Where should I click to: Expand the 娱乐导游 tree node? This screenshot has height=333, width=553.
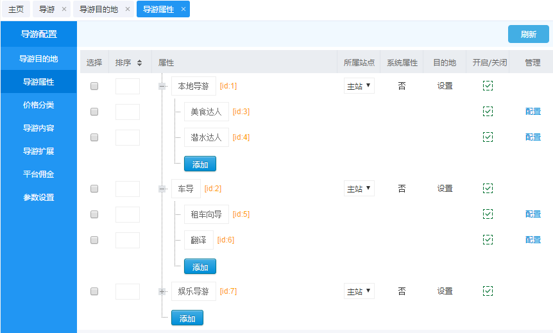pos(162,291)
